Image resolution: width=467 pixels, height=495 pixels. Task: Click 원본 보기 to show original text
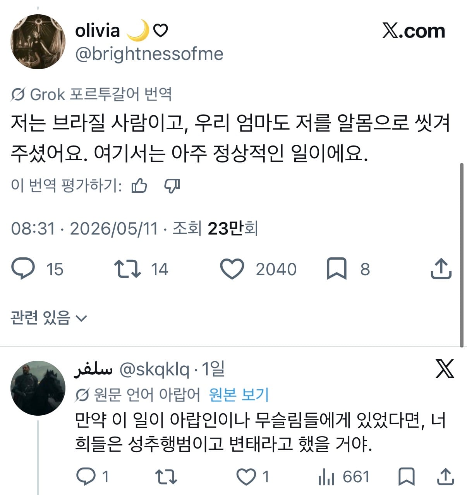pos(239,395)
